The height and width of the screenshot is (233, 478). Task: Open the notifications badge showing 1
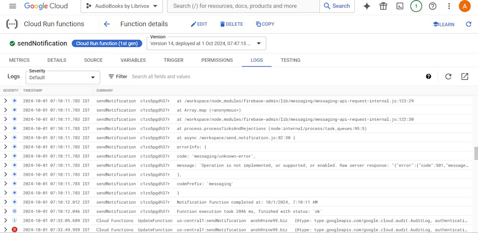click(416, 6)
